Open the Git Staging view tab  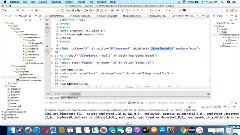point(177,103)
